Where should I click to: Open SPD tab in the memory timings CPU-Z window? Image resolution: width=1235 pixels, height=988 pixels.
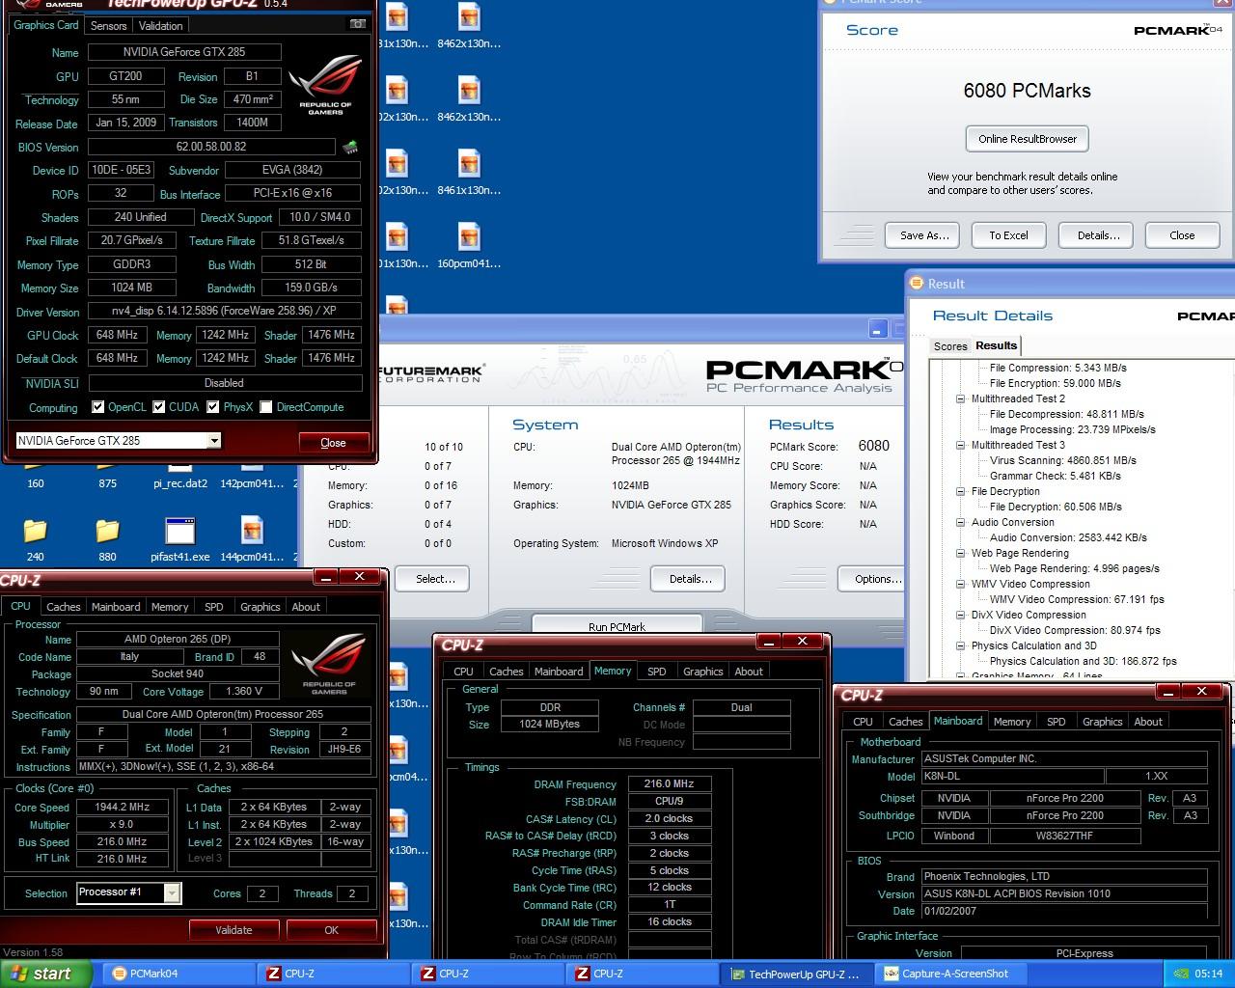657,672
